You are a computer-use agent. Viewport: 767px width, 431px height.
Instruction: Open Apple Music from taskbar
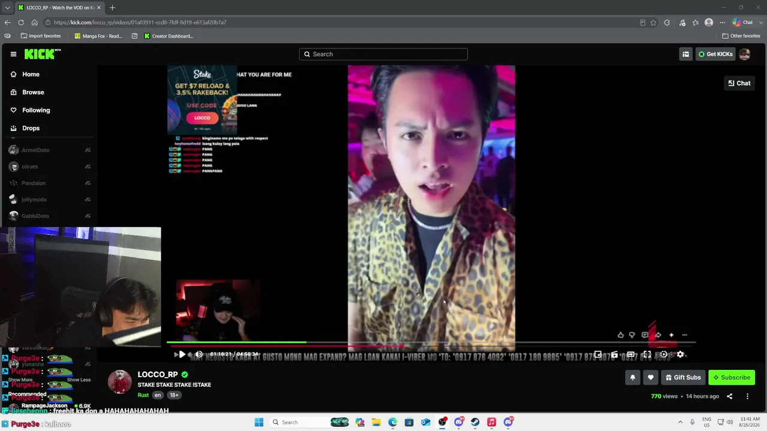click(491, 422)
